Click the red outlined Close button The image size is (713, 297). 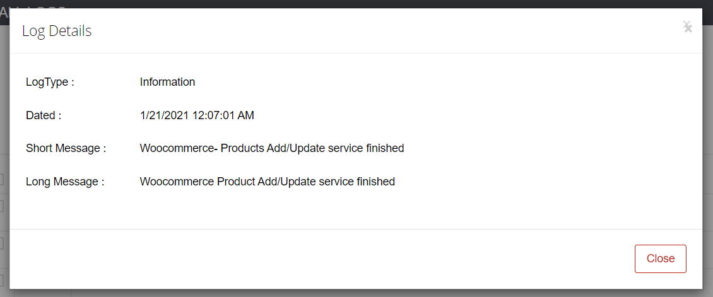660,259
